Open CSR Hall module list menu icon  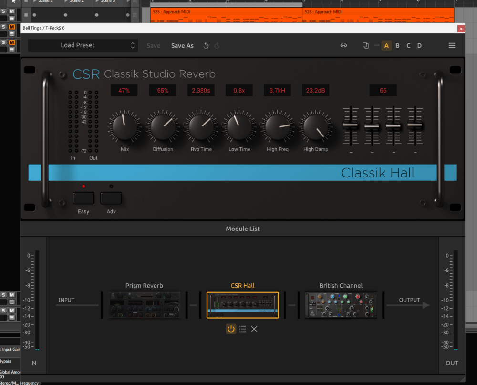tap(242, 329)
